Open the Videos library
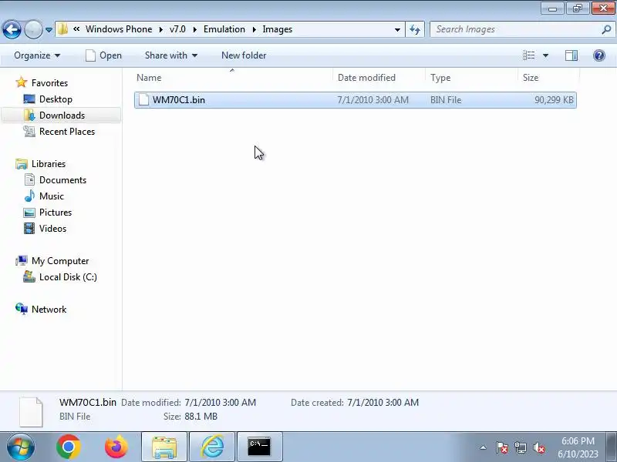This screenshot has width=617, height=462. tap(45, 228)
